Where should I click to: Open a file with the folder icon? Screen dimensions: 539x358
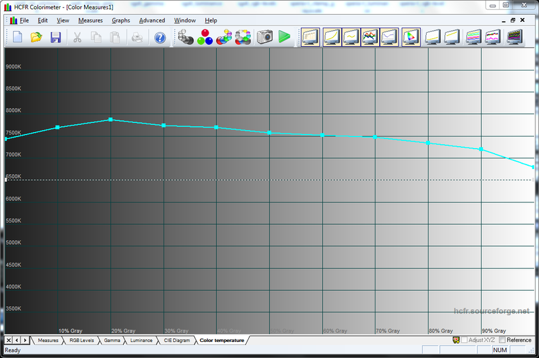(37, 38)
